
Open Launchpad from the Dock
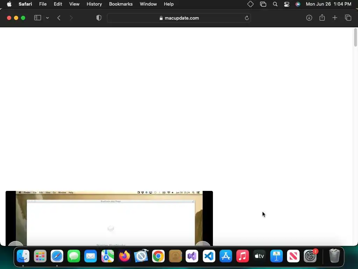click(x=40, y=256)
